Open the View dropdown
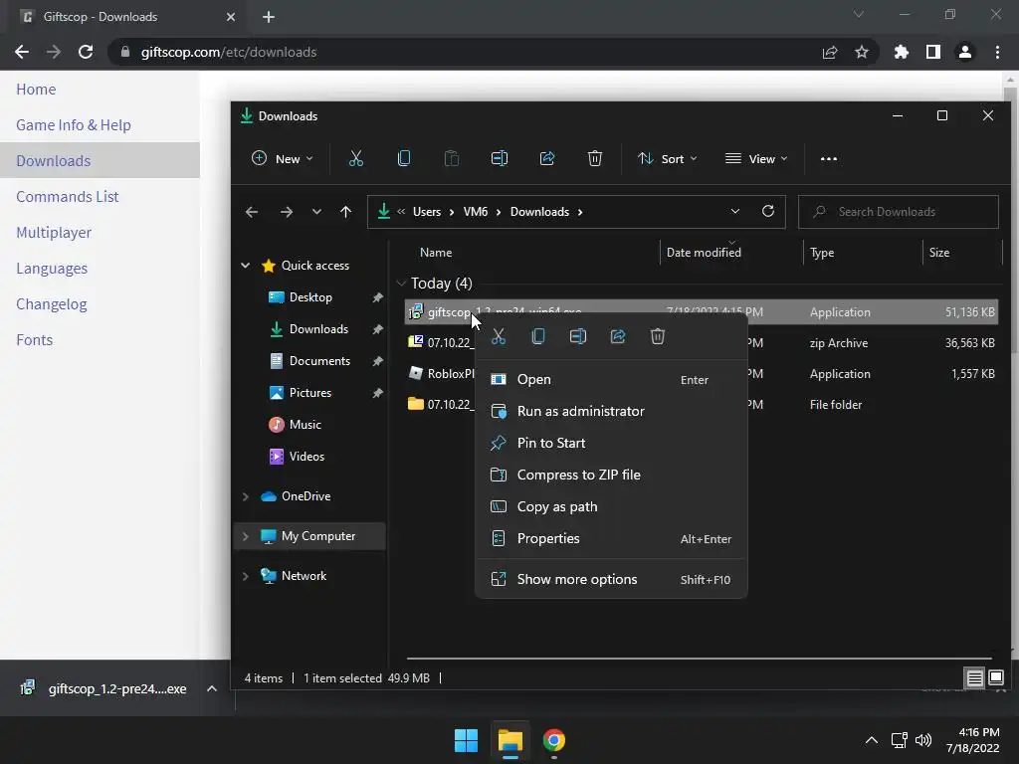The image size is (1019, 764). click(756, 158)
